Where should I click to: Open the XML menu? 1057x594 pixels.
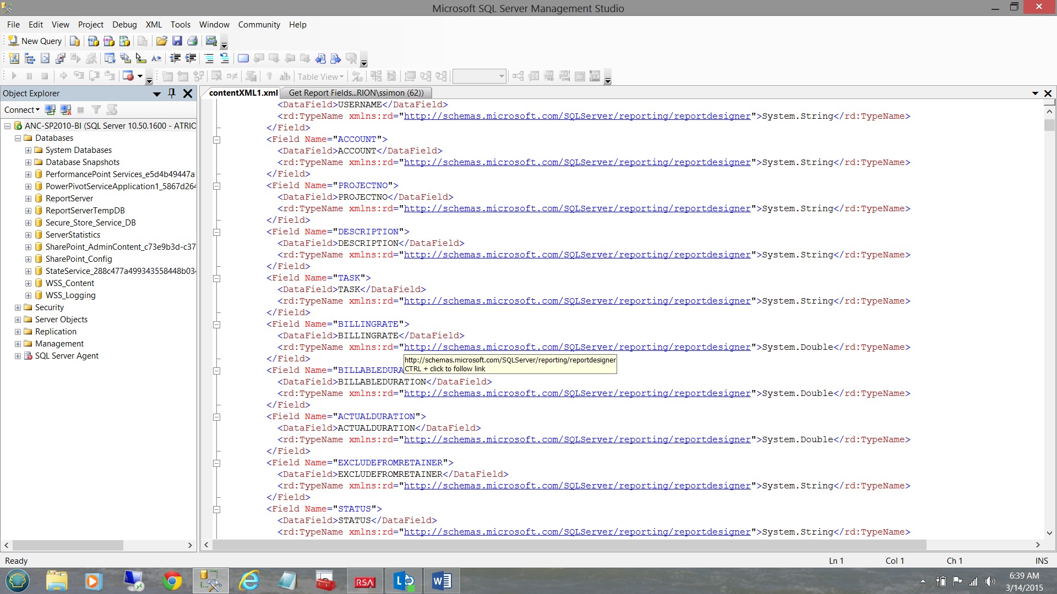(x=153, y=24)
